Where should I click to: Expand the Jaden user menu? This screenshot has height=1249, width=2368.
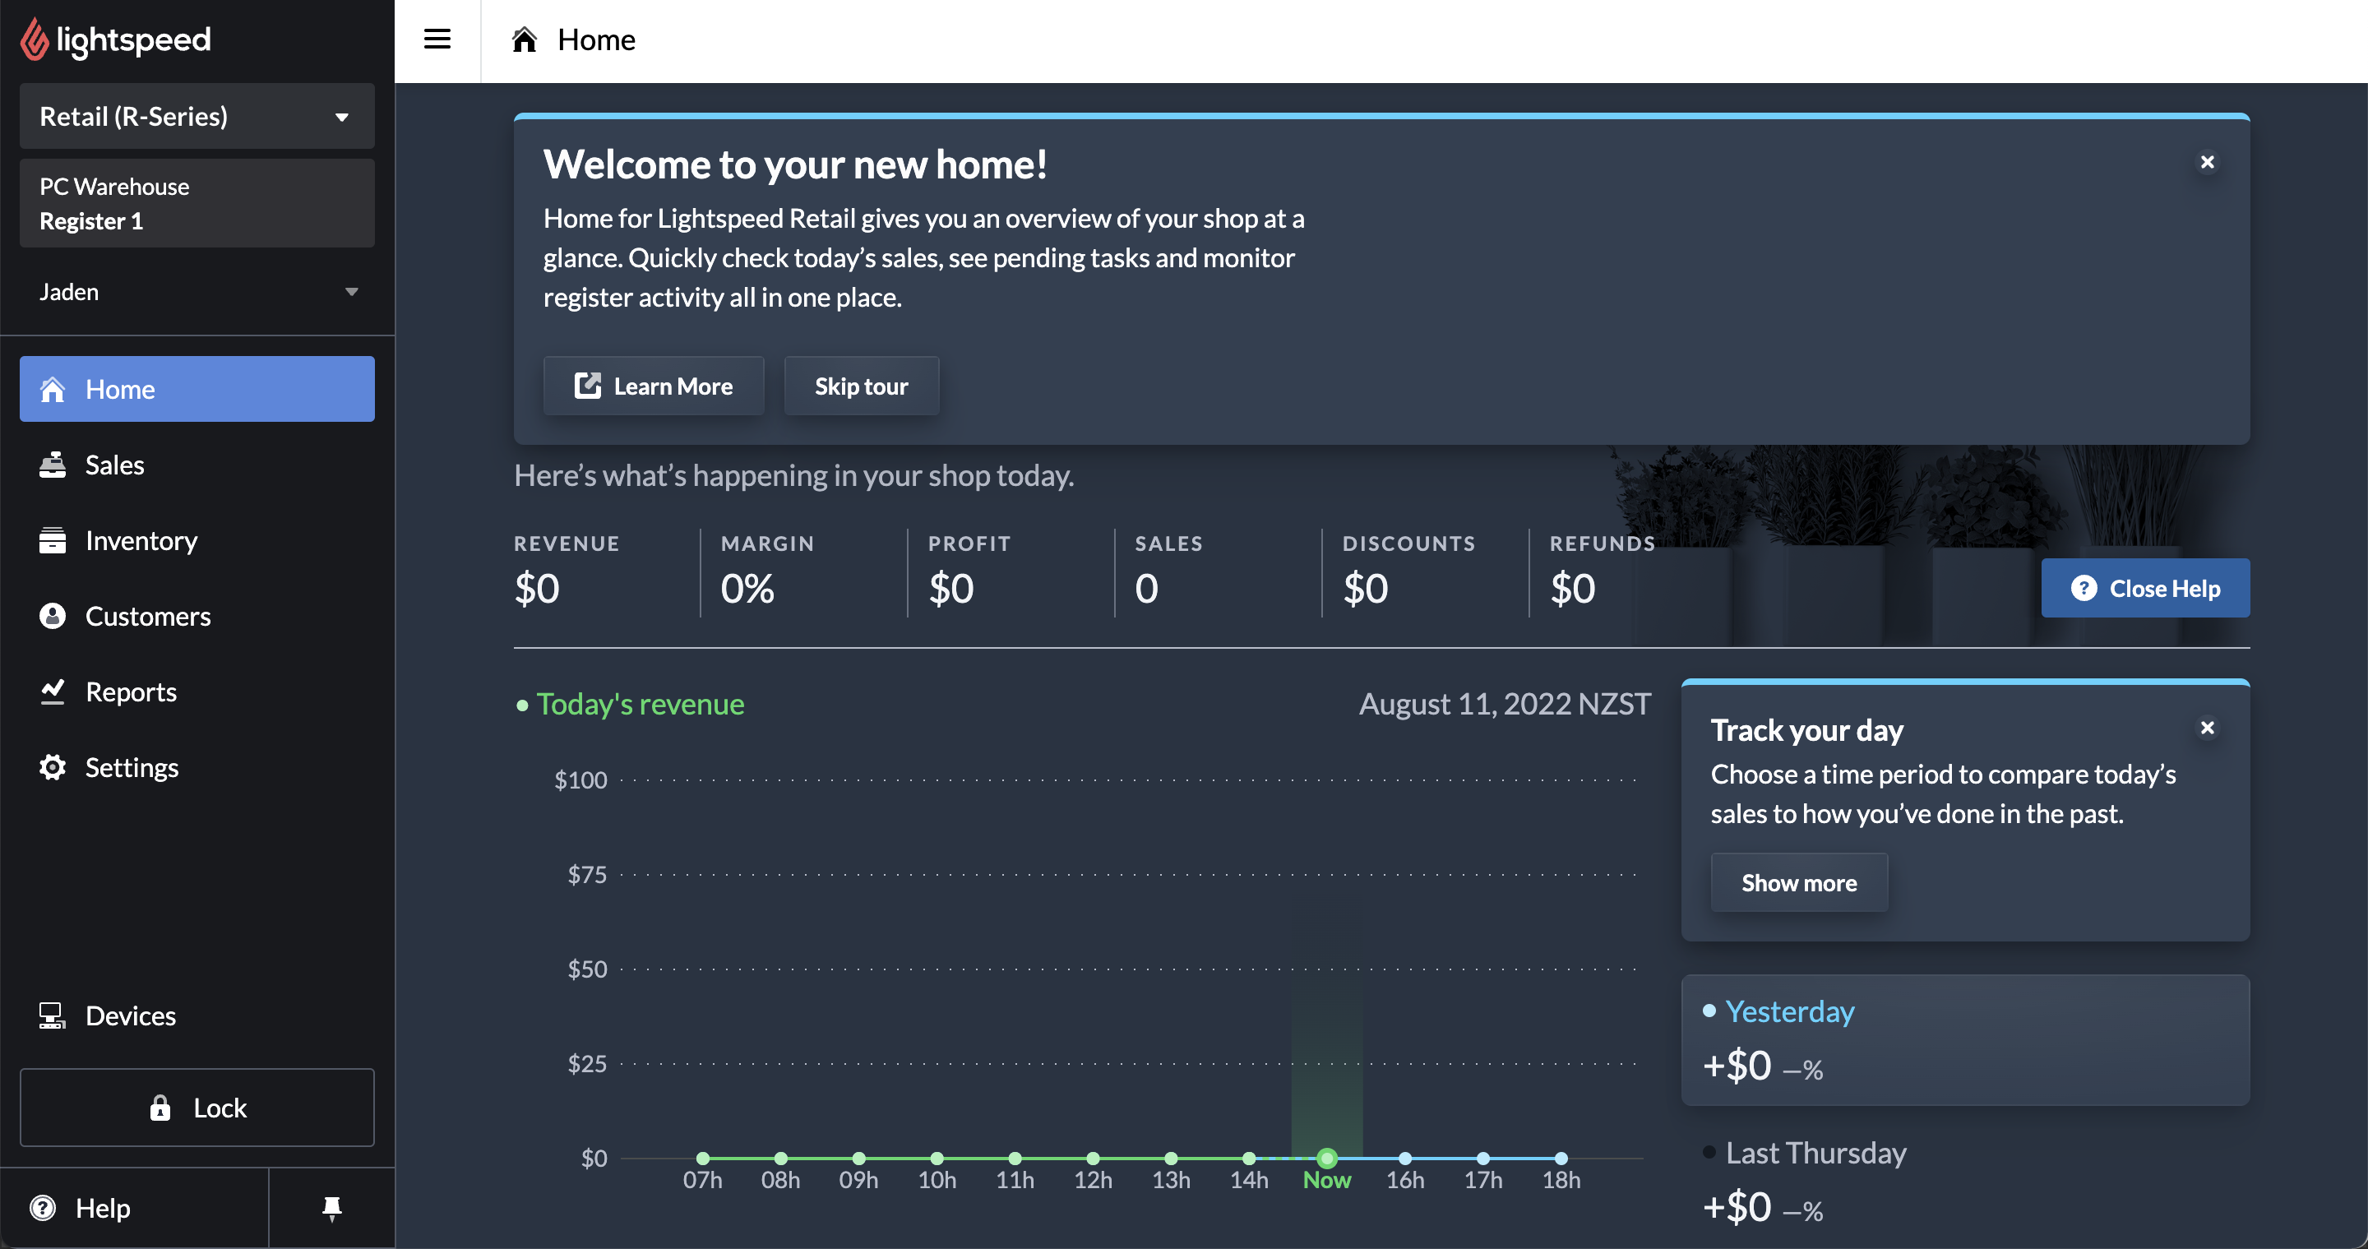click(197, 291)
